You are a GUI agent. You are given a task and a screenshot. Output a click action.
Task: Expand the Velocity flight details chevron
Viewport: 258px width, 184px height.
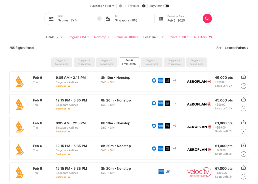[x=243, y=177]
